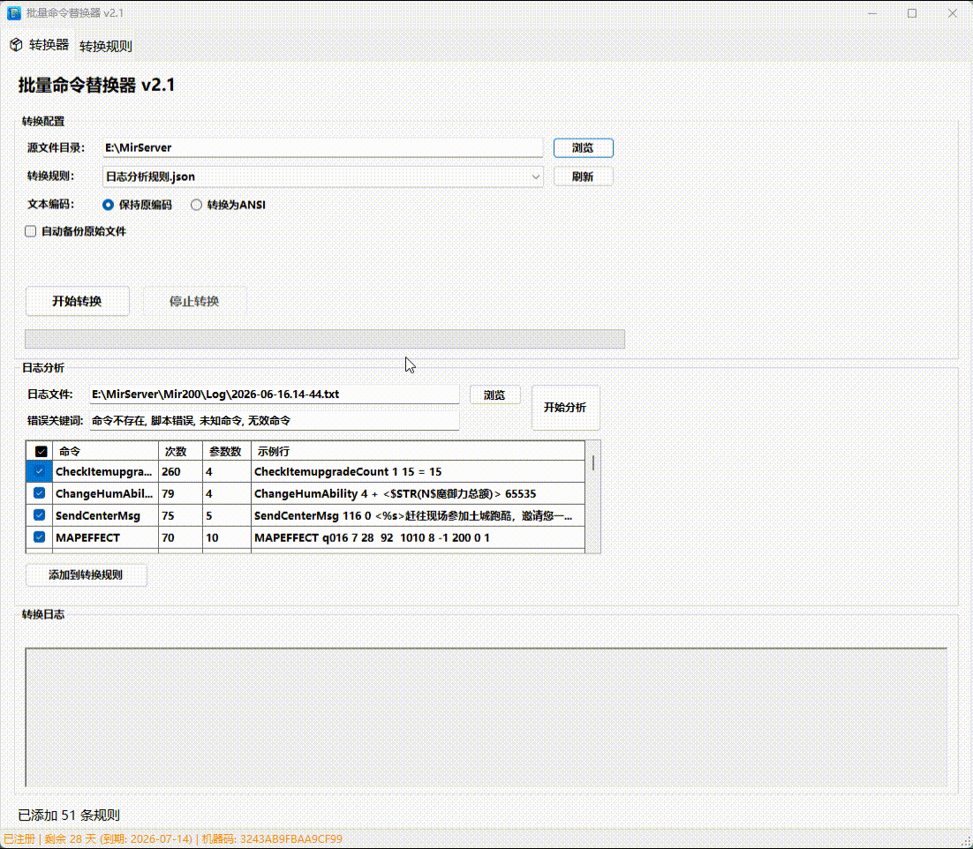Click the 刷新 button
The height and width of the screenshot is (849, 973).
click(583, 177)
